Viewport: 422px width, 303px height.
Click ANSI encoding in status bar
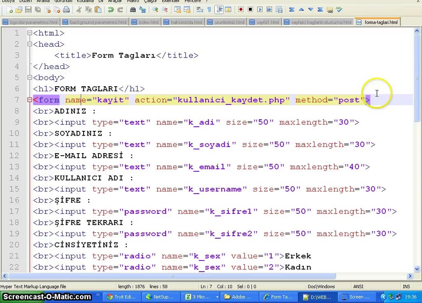click(x=358, y=287)
